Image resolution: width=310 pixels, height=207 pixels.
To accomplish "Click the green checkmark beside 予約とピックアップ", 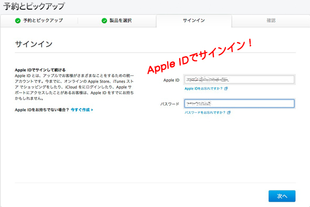I will [x=18, y=20].
